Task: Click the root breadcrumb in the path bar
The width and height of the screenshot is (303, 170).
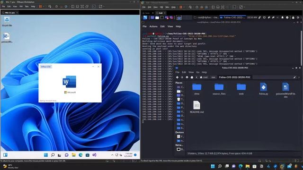Action: click(x=204, y=77)
